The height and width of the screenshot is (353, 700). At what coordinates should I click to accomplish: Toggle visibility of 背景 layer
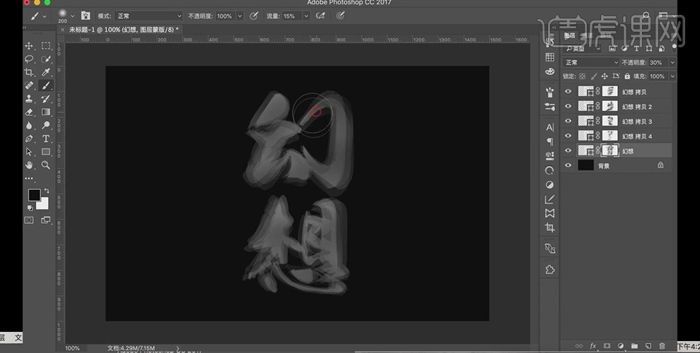pos(568,165)
